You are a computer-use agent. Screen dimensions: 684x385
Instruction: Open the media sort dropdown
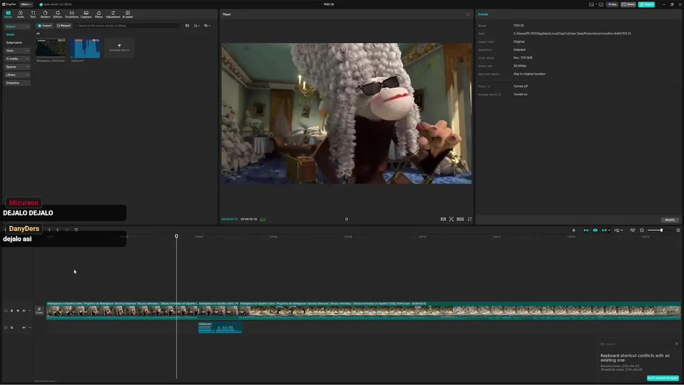pos(197,26)
